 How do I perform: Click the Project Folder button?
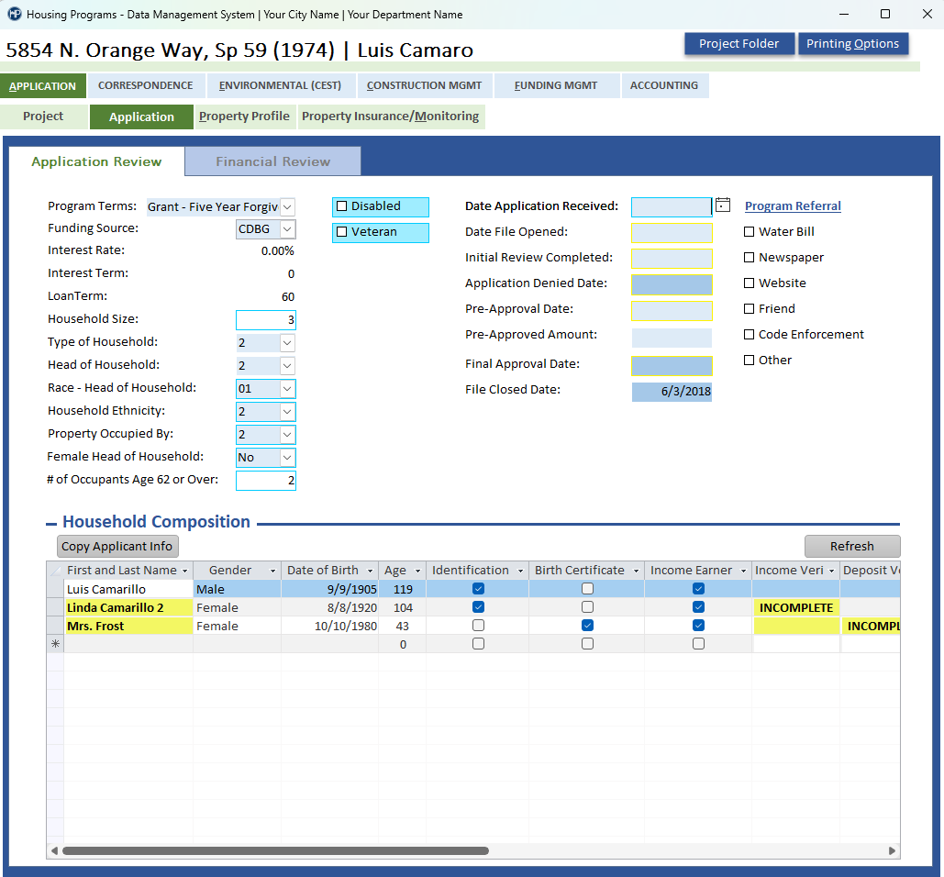[x=739, y=44]
